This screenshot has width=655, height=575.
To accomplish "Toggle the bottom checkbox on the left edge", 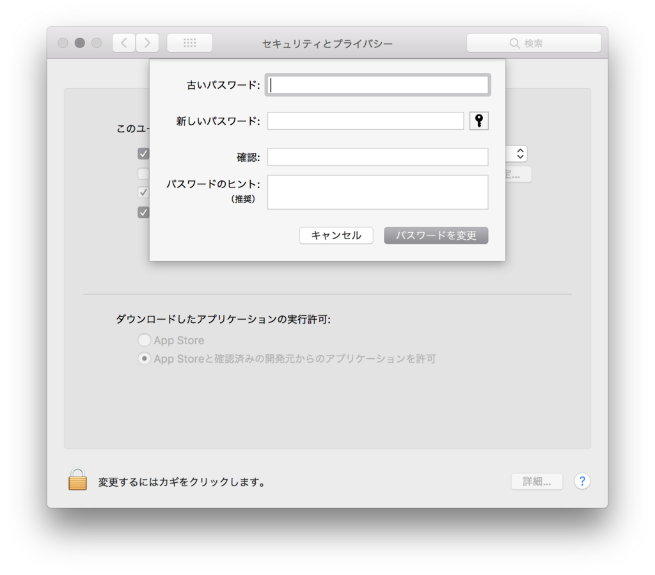I will (143, 212).
